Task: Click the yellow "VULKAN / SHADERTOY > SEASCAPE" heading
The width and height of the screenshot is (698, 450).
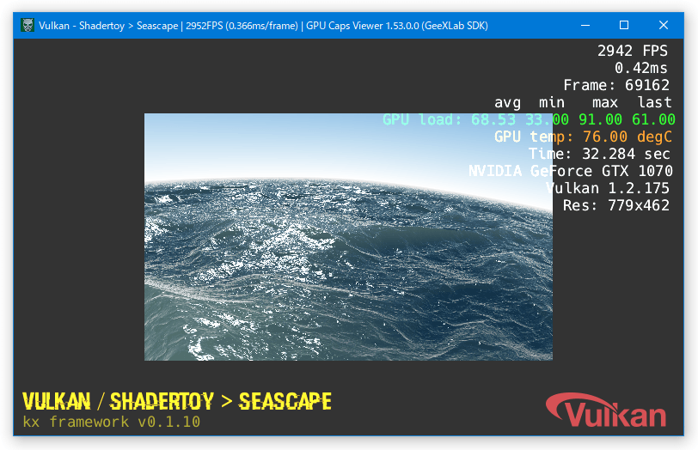Action: coord(177,401)
